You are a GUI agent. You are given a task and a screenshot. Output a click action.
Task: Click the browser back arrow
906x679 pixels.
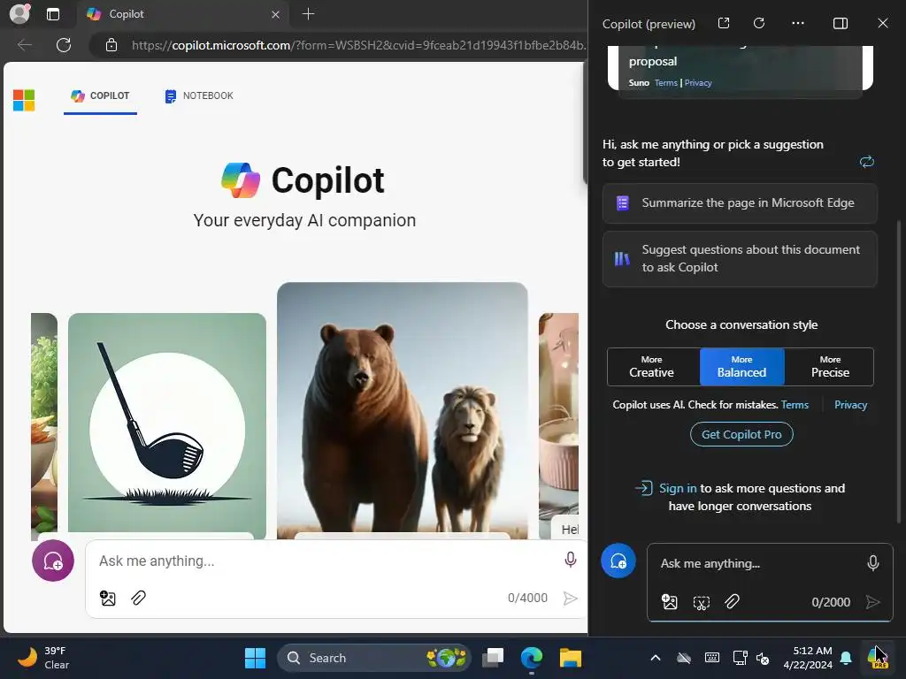click(25, 45)
